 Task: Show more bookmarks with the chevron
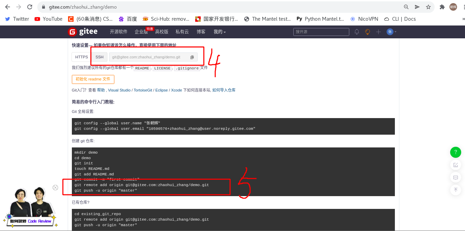pyautogui.click(x=463, y=19)
